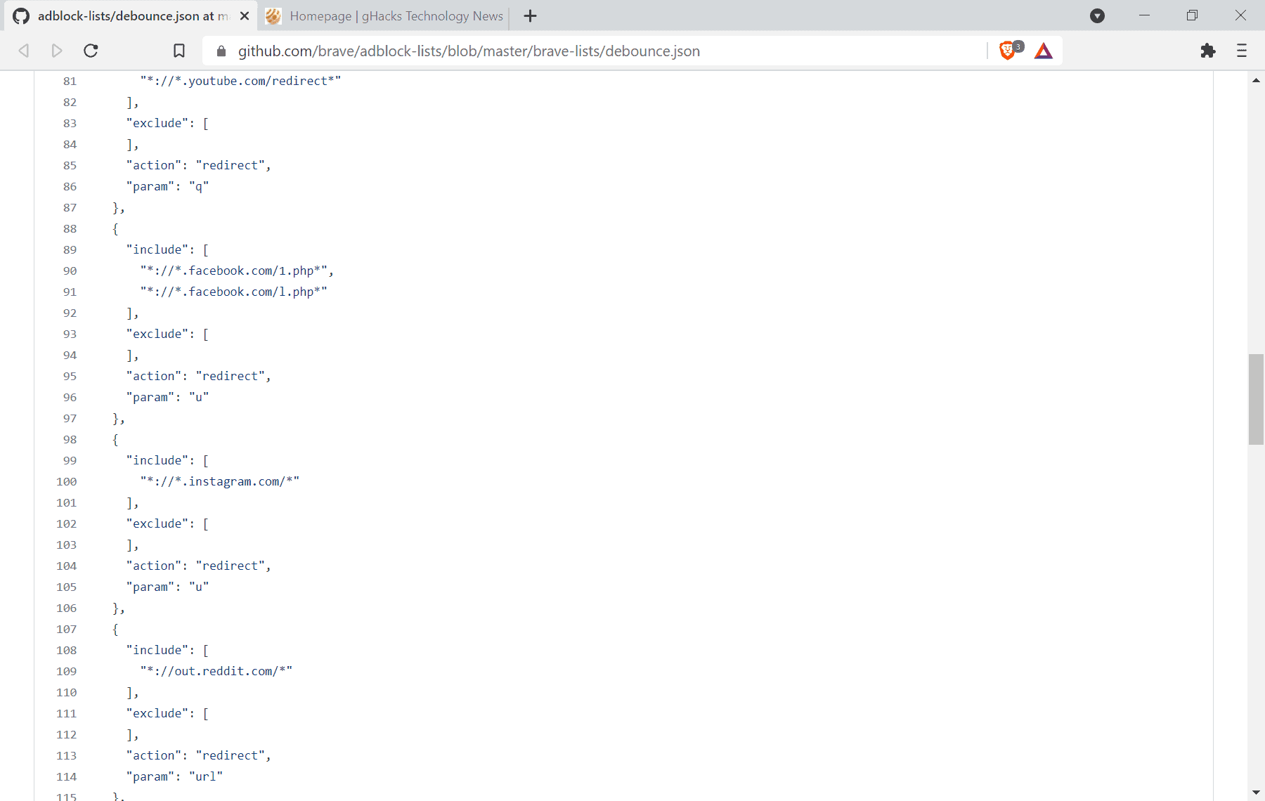Click the vertical scrollbar thumb
The image size is (1265, 801).
tap(1256, 399)
